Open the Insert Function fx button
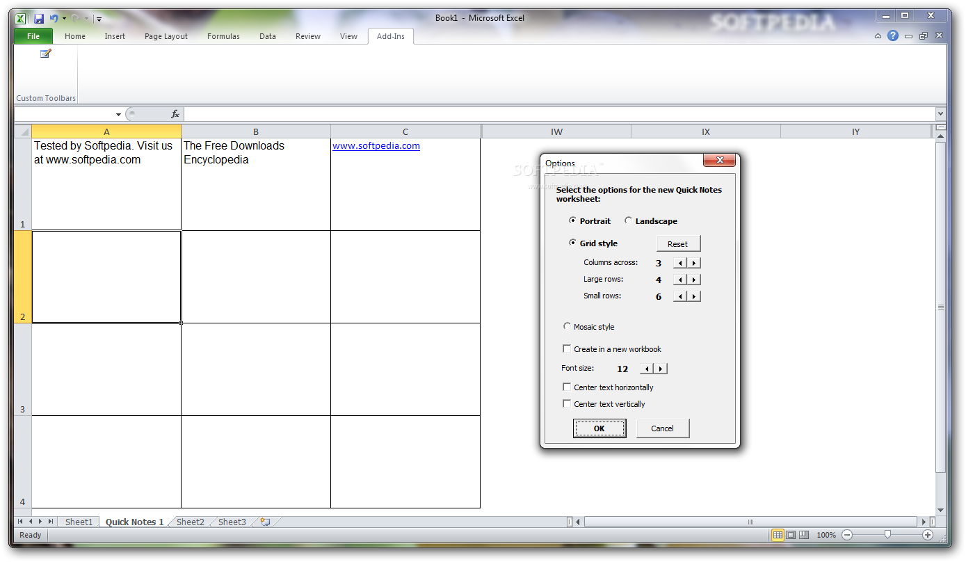This screenshot has width=966, height=562. (175, 114)
